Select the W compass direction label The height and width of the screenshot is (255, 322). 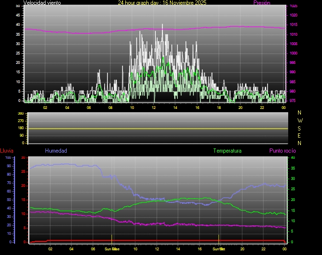click(300, 120)
